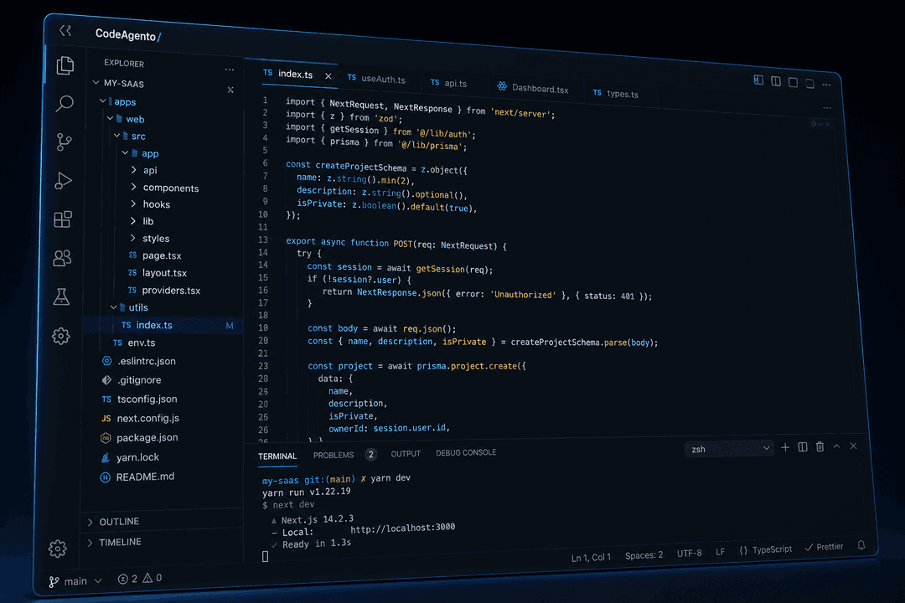The image size is (905, 603).
Task: Expand the styles folder
Action: click(132, 238)
